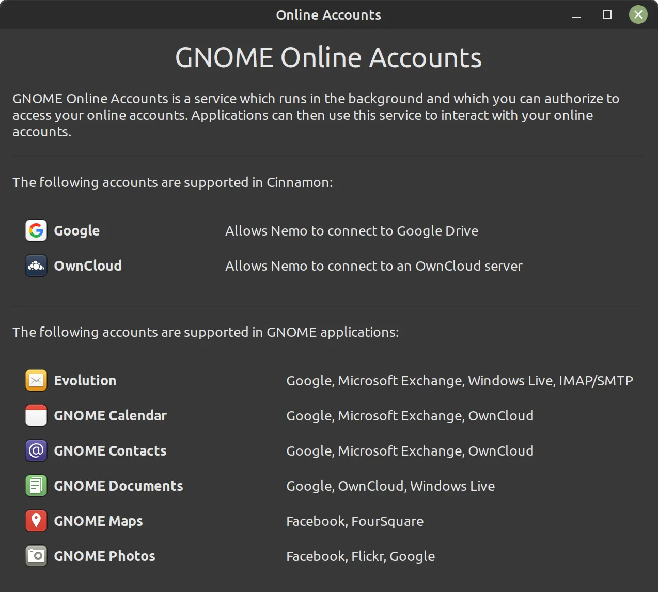Maximize the Online Accounts window
The height and width of the screenshot is (592, 658).
coord(607,15)
